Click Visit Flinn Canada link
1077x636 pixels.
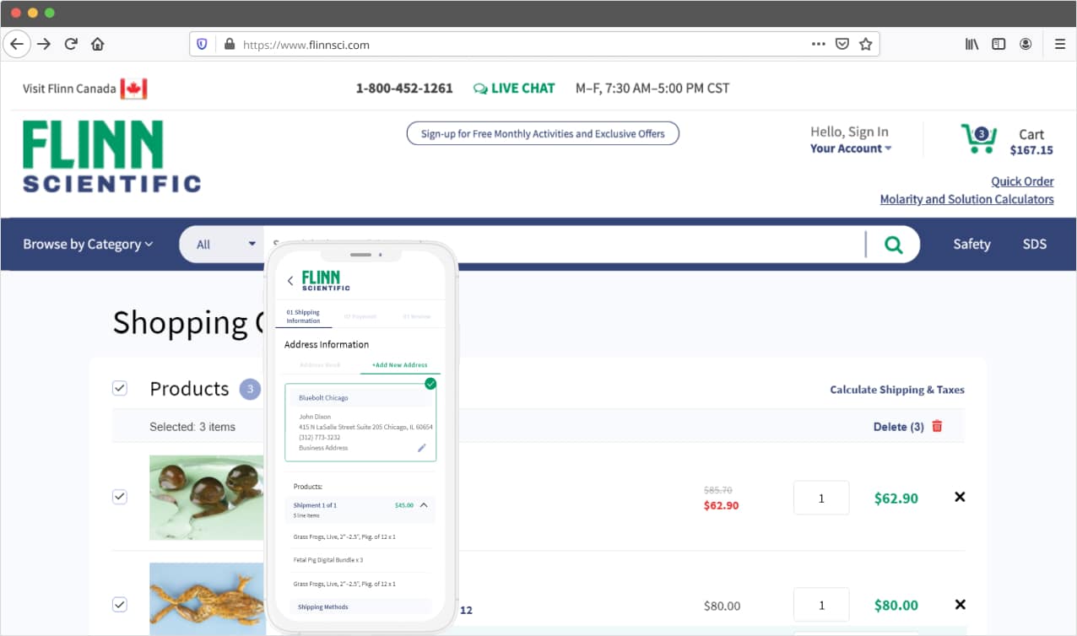pos(69,89)
